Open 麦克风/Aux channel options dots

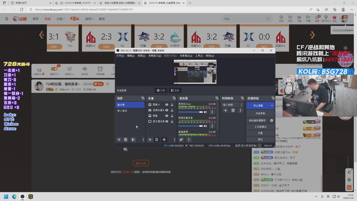tap(212, 112)
